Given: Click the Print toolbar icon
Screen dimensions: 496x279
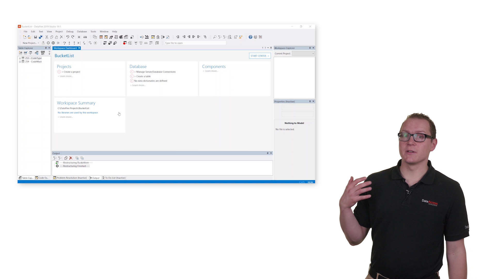Looking at the screenshot, I should click(x=85, y=37).
